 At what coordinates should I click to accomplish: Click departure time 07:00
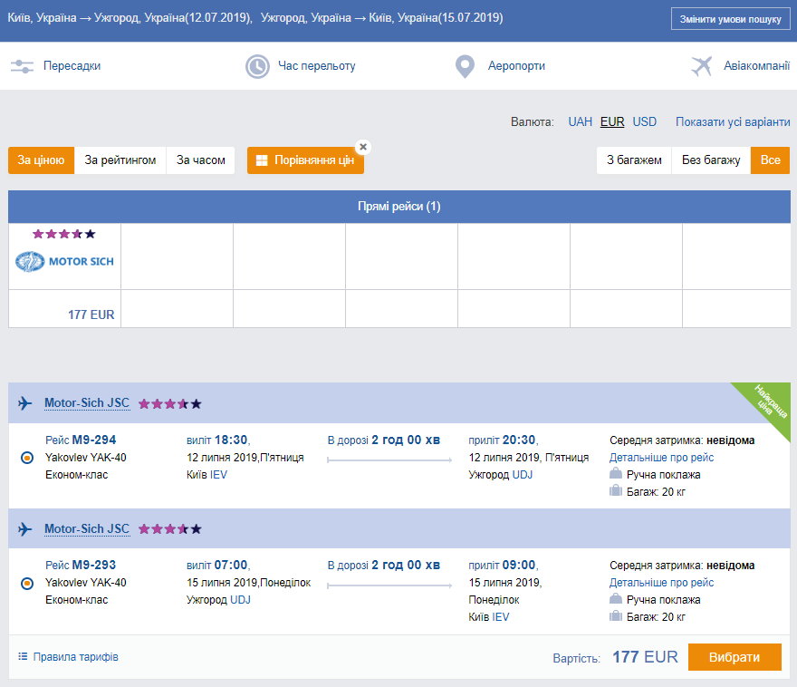231,565
